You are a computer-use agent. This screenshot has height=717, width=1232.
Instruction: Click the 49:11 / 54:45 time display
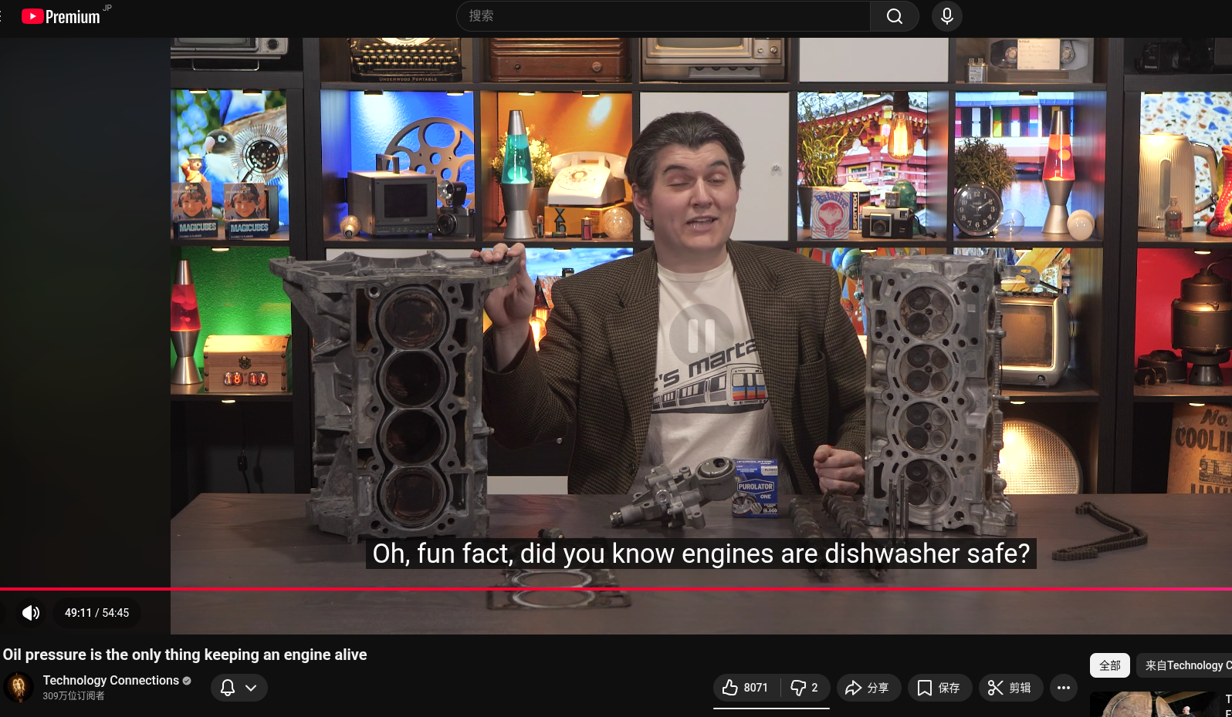click(96, 613)
